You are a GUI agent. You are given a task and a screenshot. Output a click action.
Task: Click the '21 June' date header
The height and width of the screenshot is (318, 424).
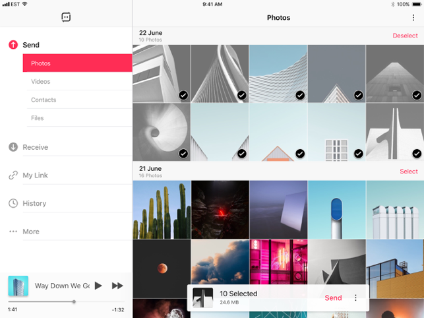click(150, 169)
